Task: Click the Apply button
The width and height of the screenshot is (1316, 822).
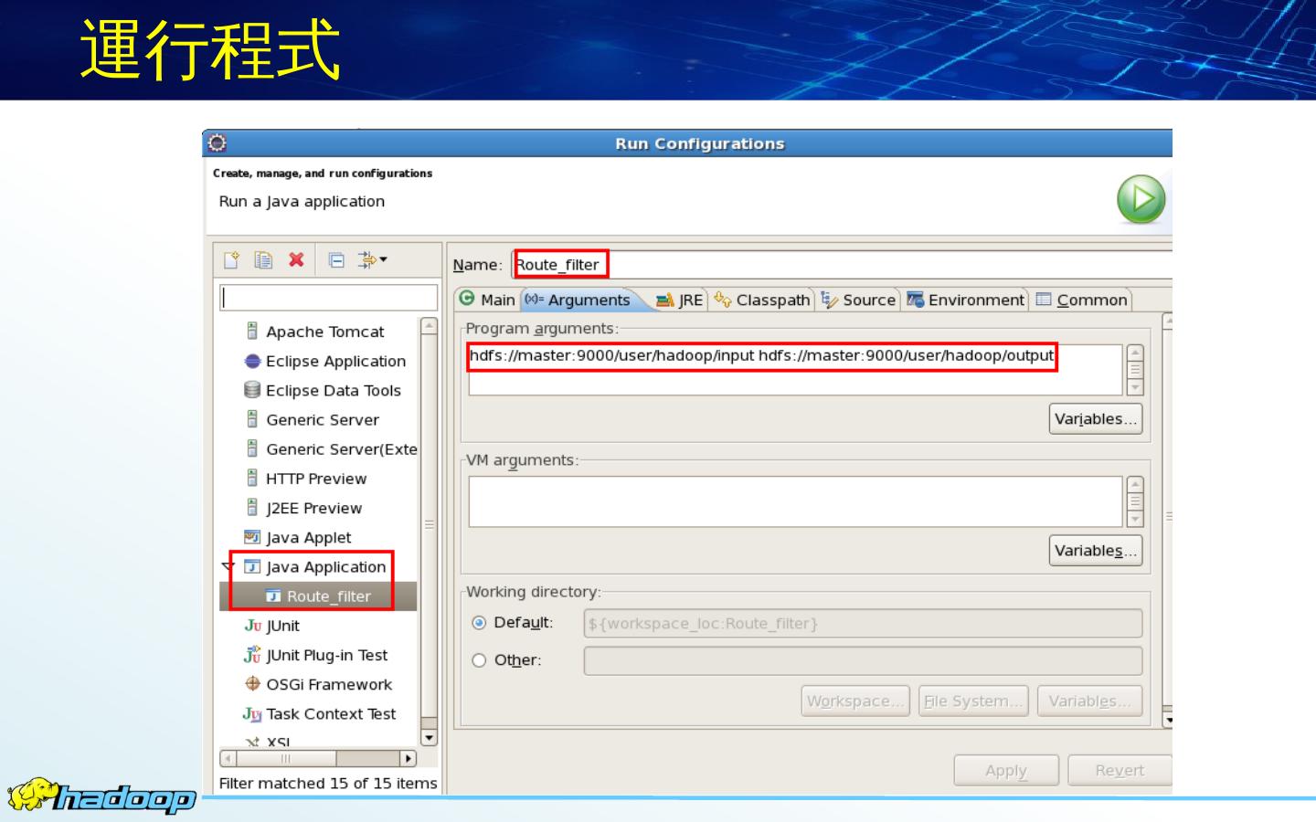Action: [x=1006, y=770]
